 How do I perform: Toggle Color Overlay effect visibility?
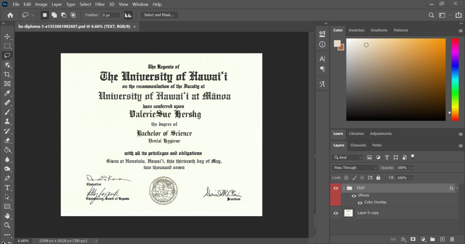360,203
